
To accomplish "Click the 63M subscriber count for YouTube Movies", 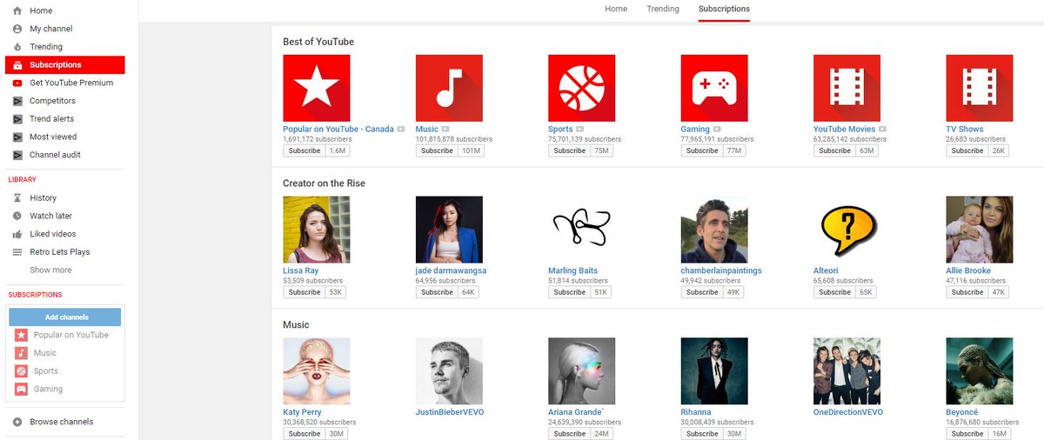I will pos(866,150).
